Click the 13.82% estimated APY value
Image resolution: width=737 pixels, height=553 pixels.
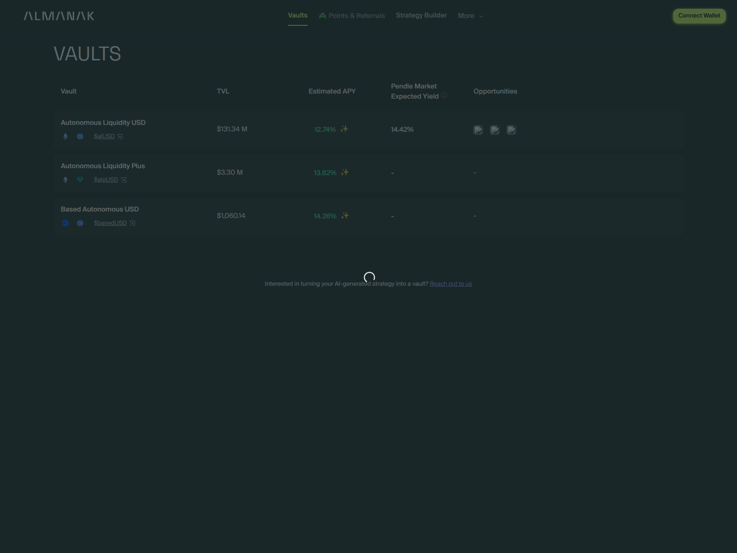325,173
